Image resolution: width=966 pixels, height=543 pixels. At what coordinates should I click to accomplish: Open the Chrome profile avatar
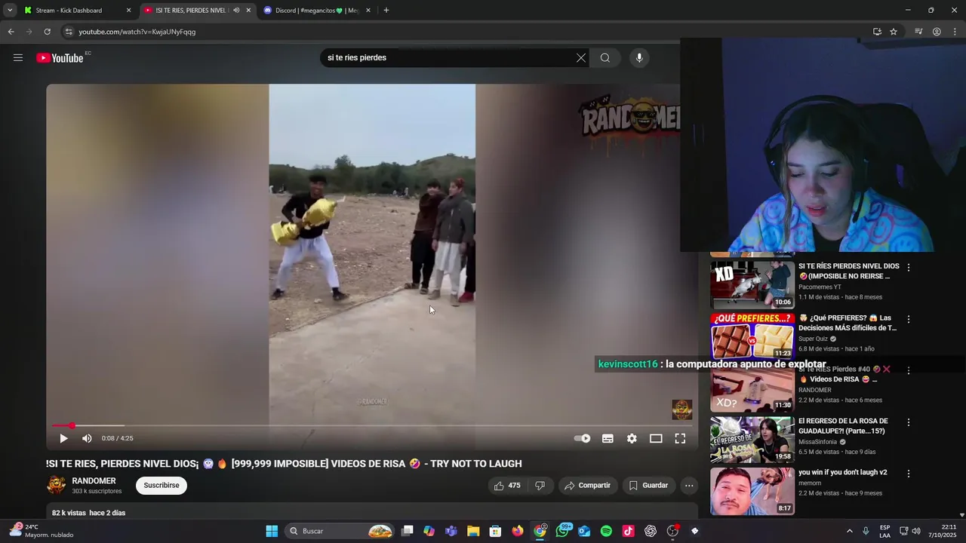click(937, 32)
